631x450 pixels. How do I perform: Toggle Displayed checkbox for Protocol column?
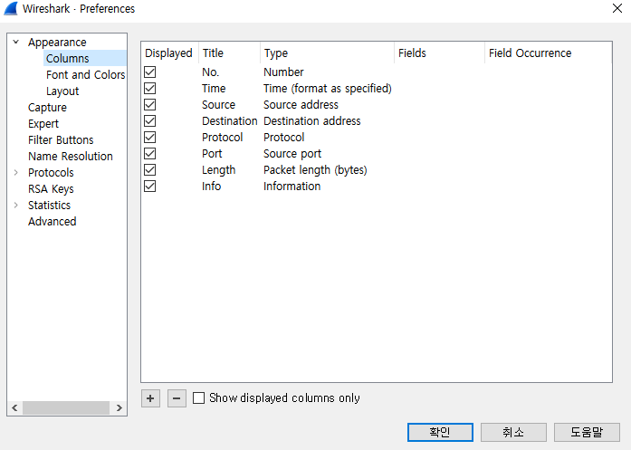coord(150,138)
